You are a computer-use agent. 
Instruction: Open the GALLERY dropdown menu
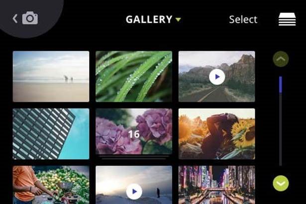(153, 19)
